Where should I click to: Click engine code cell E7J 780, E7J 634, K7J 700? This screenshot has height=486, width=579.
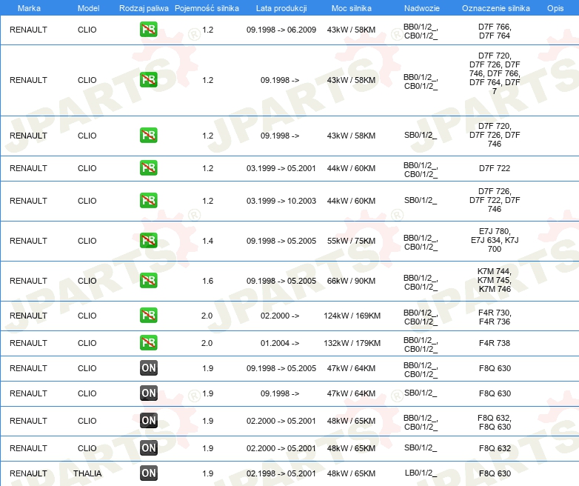(495, 240)
